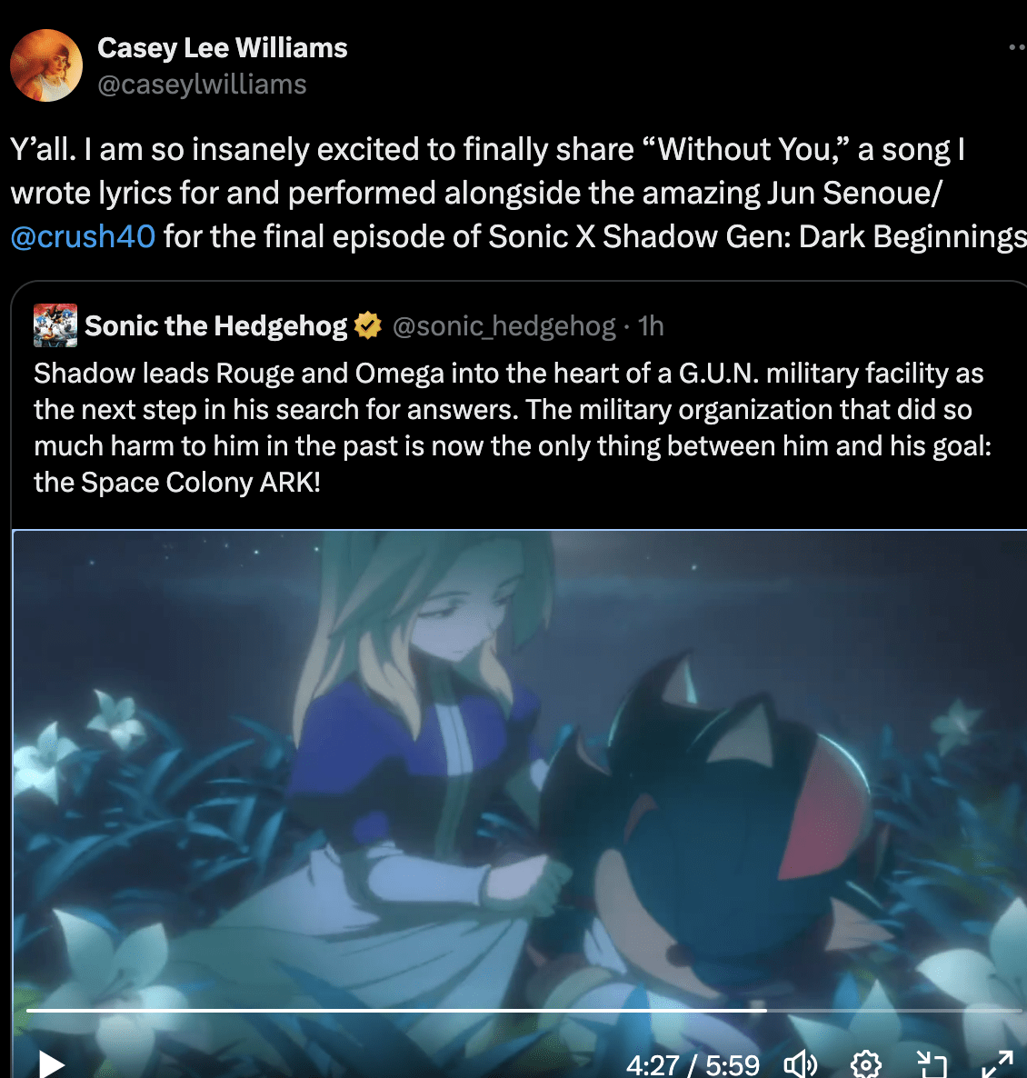Click the gold verified badge

tap(368, 325)
